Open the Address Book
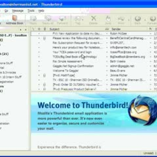 pos(14,20)
